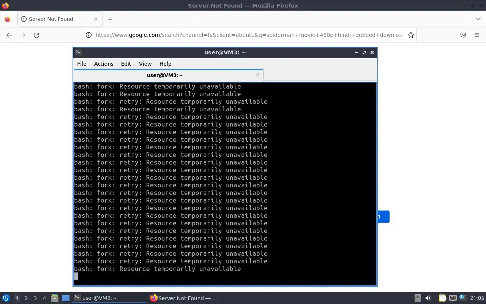Open the Actions menu in terminal

[x=104, y=64]
